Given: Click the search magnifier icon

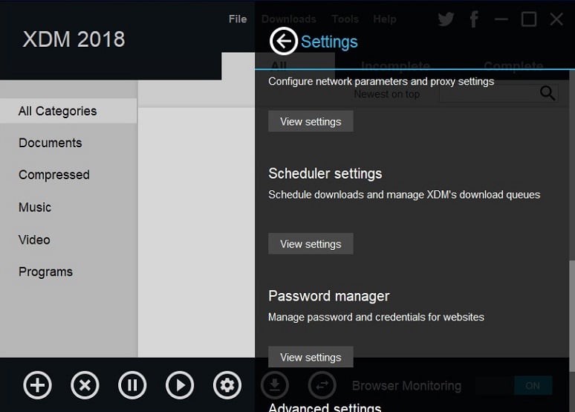Looking at the screenshot, I should [548, 93].
